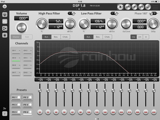Click the Out Level knob
The width and height of the screenshot is (160, 120).
[126, 24]
